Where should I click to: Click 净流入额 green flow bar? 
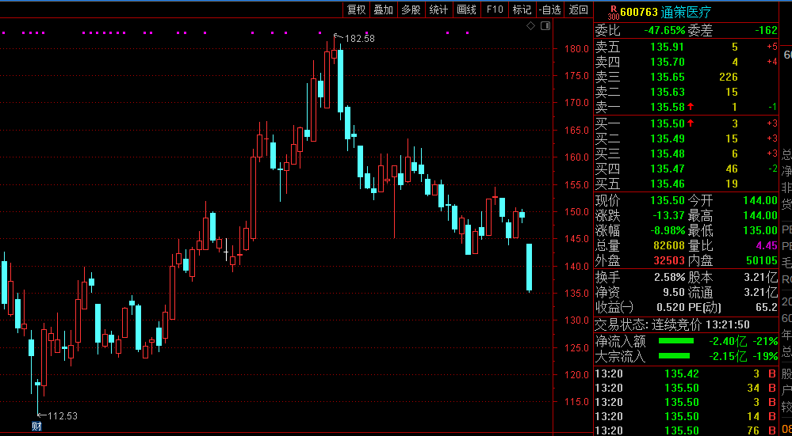[x=675, y=341]
